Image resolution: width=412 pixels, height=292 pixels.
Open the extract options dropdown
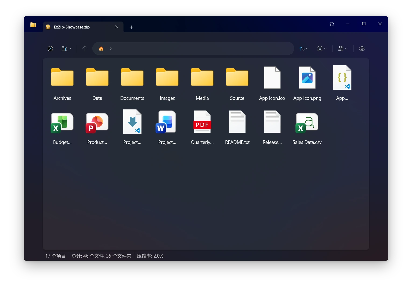coord(343,49)
